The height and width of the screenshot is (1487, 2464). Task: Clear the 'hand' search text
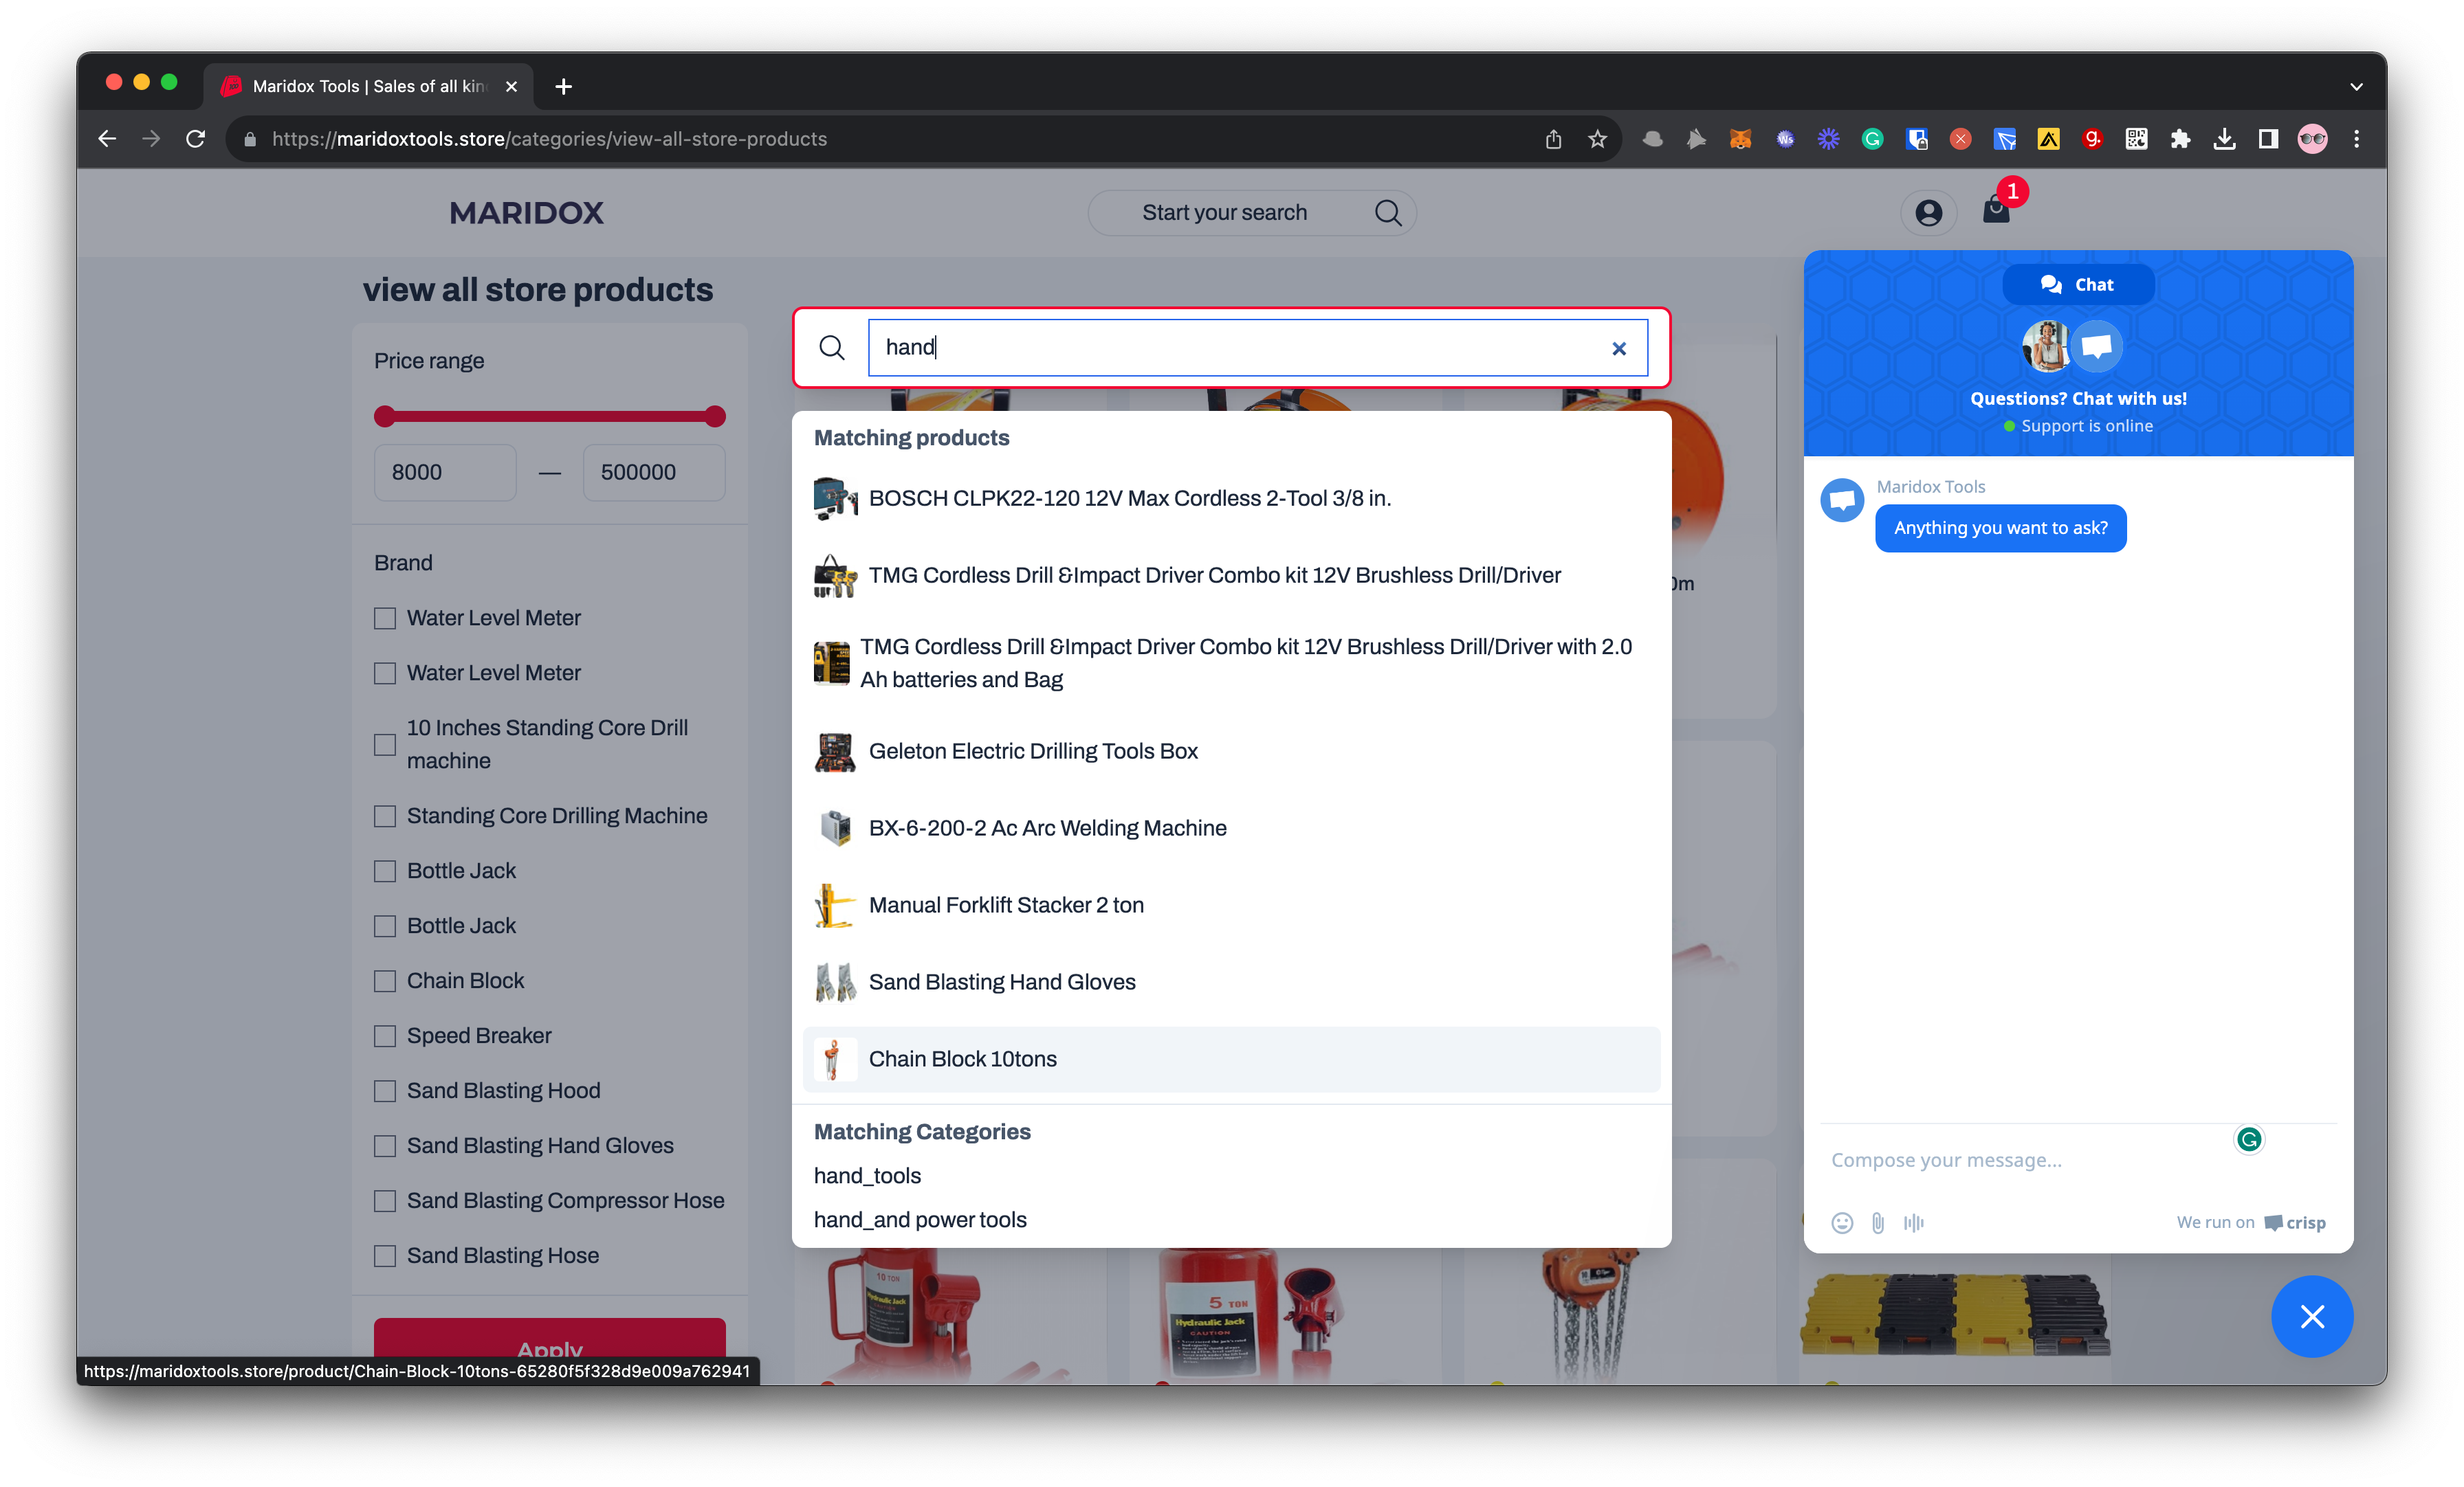click(1619, 348)
